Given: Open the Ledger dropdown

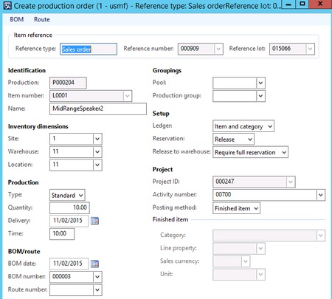Looking at the screenshot, I should coord(243,126).
